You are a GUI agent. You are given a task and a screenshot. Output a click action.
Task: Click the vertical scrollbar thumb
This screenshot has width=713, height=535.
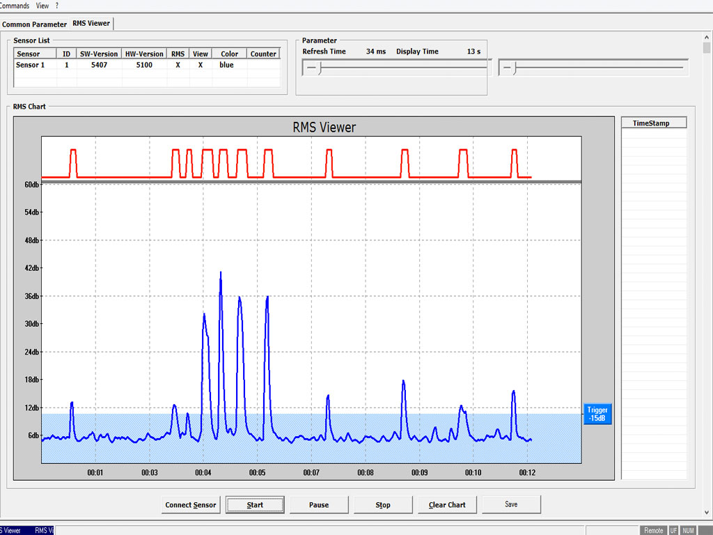point(706,48)
